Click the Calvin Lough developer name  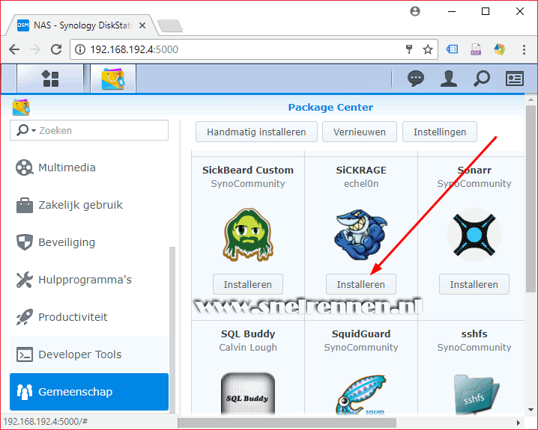pyautogui.click(x=248, y=348)
